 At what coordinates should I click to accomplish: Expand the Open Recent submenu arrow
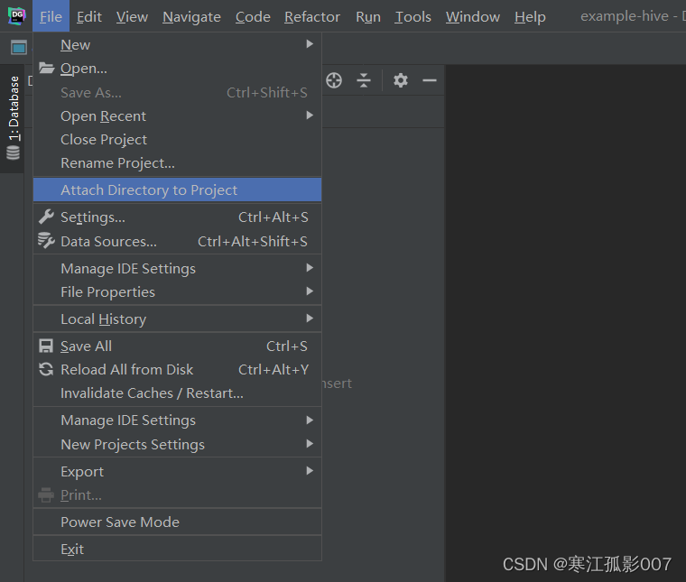[x=310, y=115]
